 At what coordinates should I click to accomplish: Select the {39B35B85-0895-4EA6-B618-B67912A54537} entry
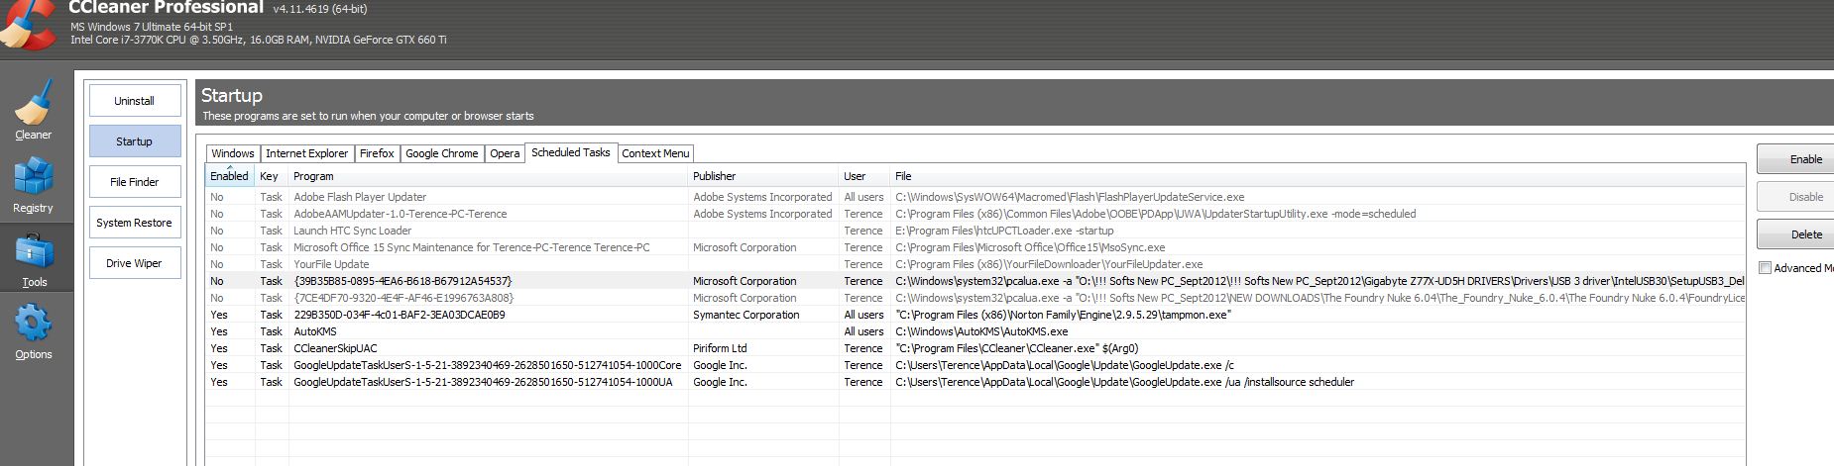pyautogui.click(x=975, y=281)
